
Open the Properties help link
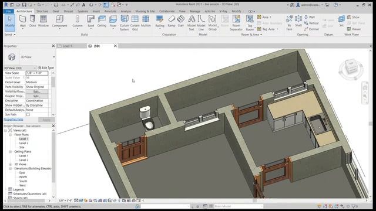(x=14, y=119)
